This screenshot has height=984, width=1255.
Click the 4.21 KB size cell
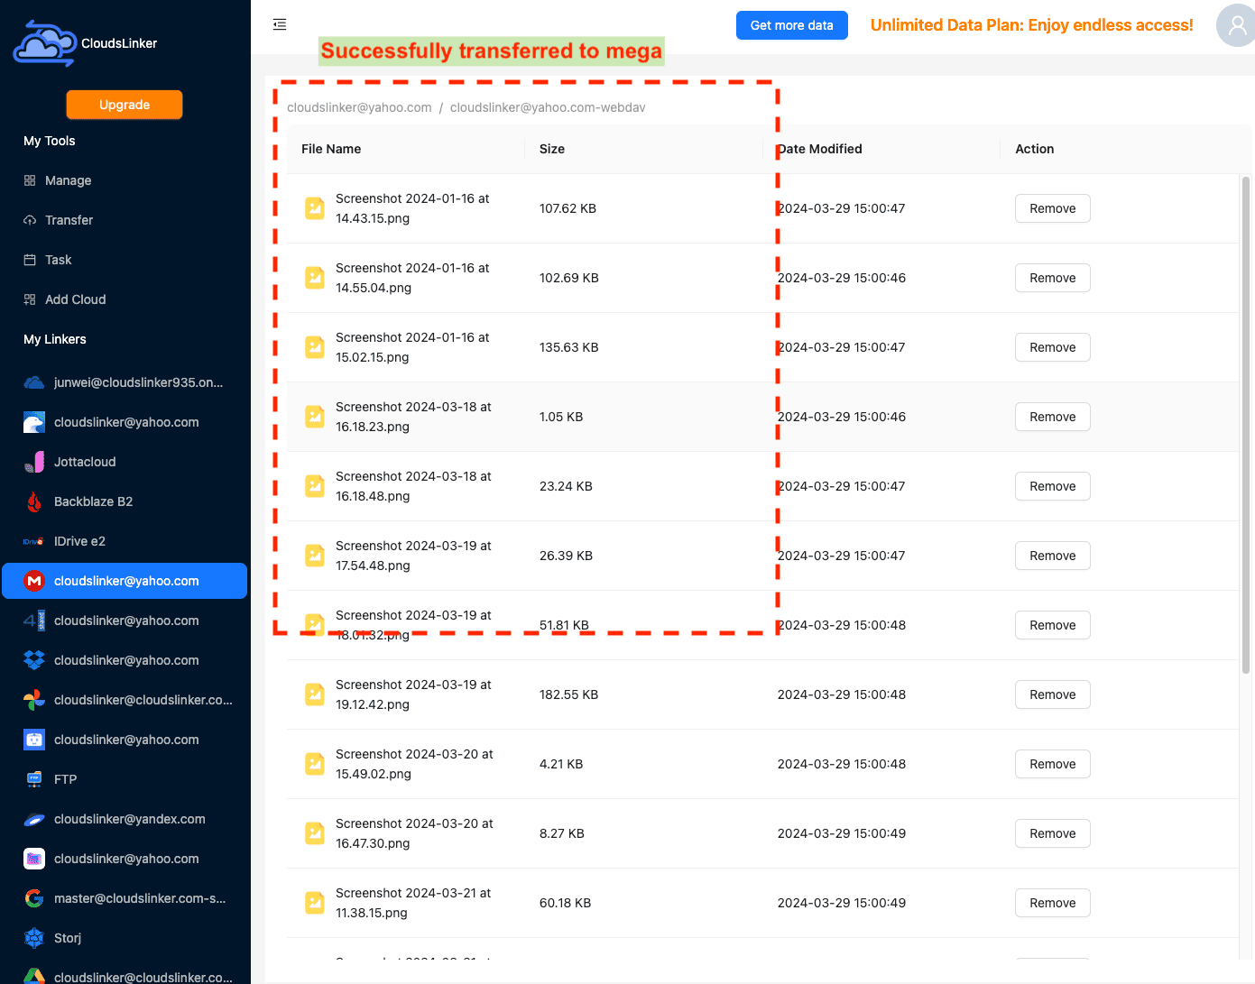coord(561,764)
